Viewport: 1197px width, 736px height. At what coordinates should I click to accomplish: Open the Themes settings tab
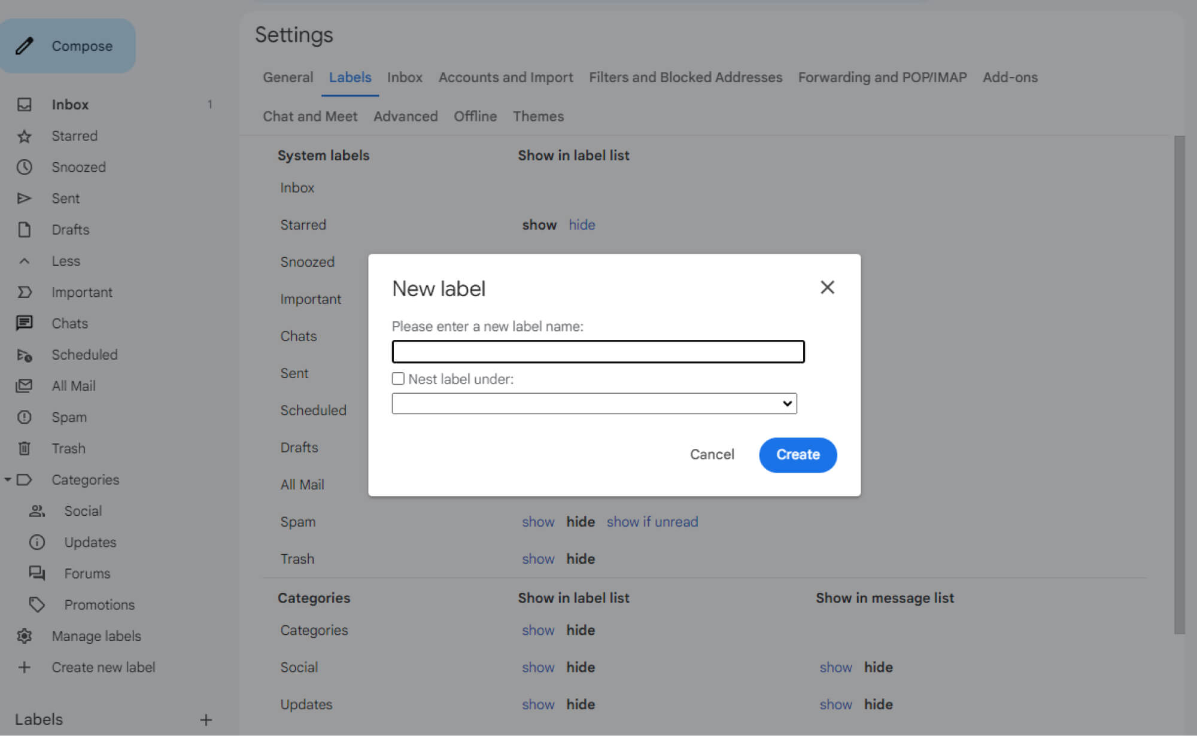pos(537,116)
